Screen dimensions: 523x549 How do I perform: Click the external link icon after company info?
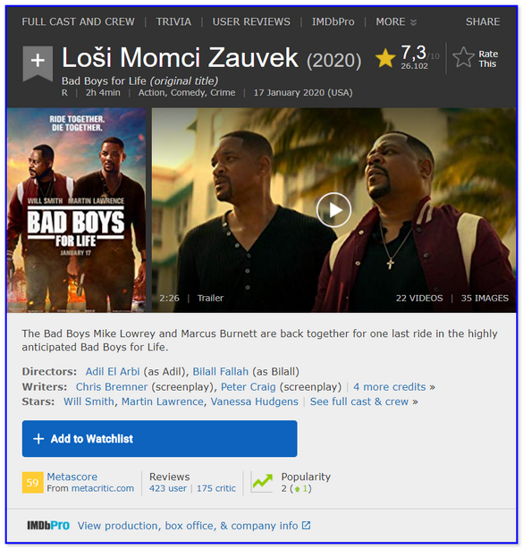coord(306,525)
